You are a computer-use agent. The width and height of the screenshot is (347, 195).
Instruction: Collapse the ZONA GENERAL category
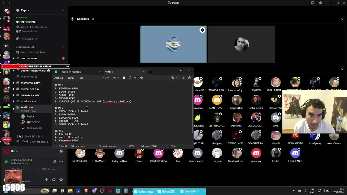[x=26, y=47]
